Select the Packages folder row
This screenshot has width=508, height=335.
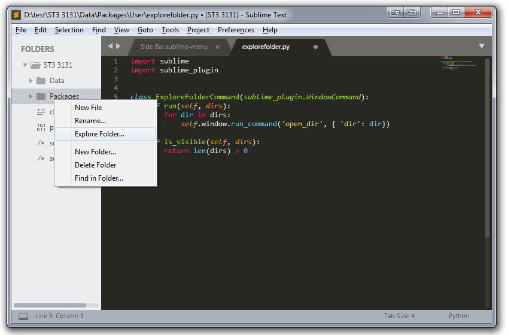[x=56, y=96]
